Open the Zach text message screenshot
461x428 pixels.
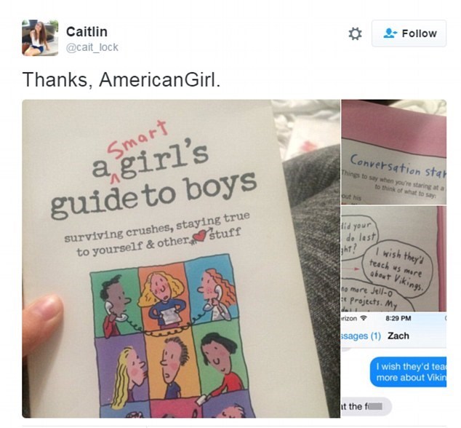(x=393, y=365)
